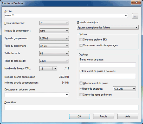Click the OK button
The width and height of the screenshot is (143, 124).
point(80,117)
